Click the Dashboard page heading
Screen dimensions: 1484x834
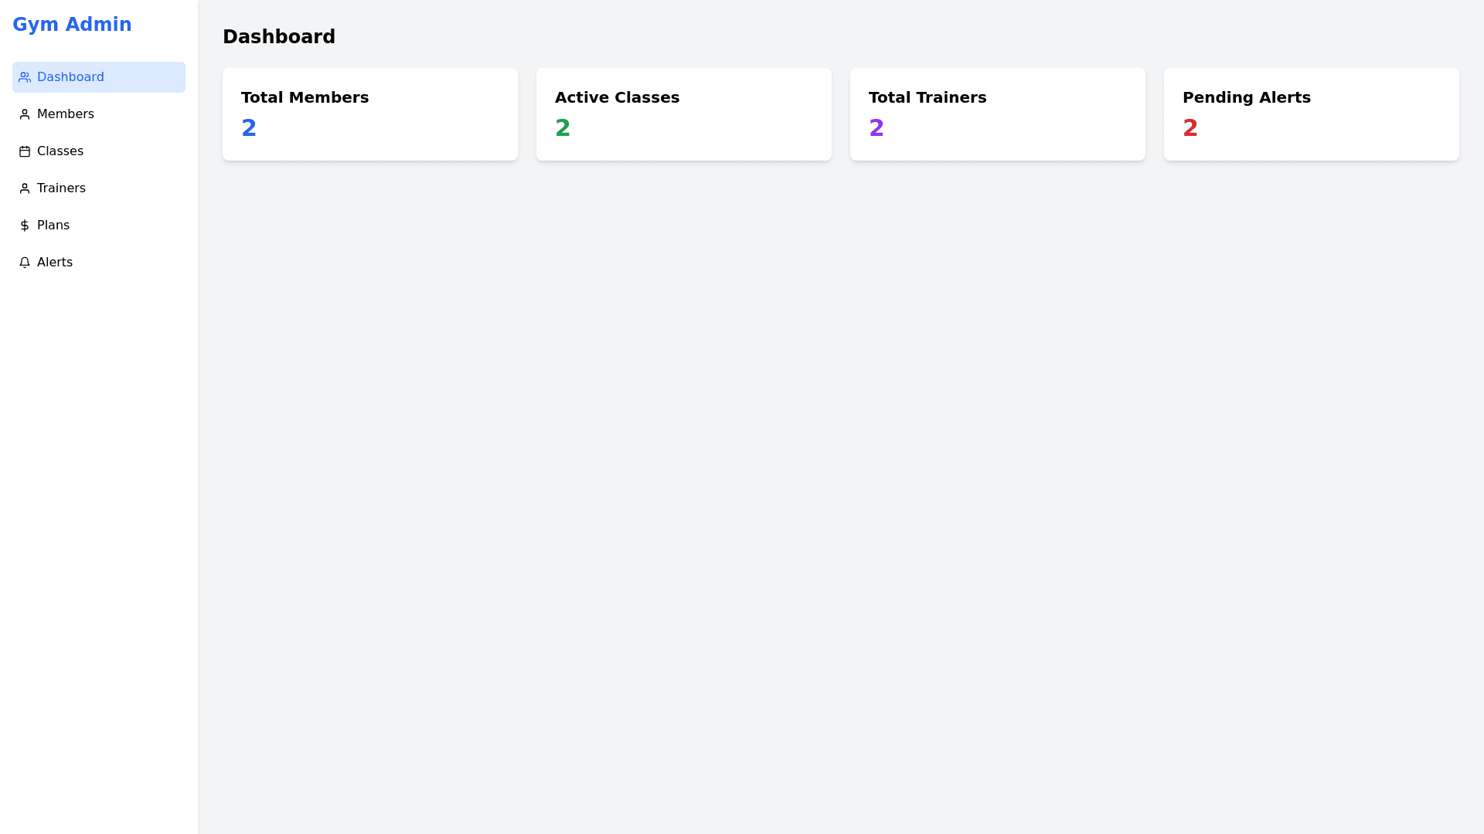279,37
